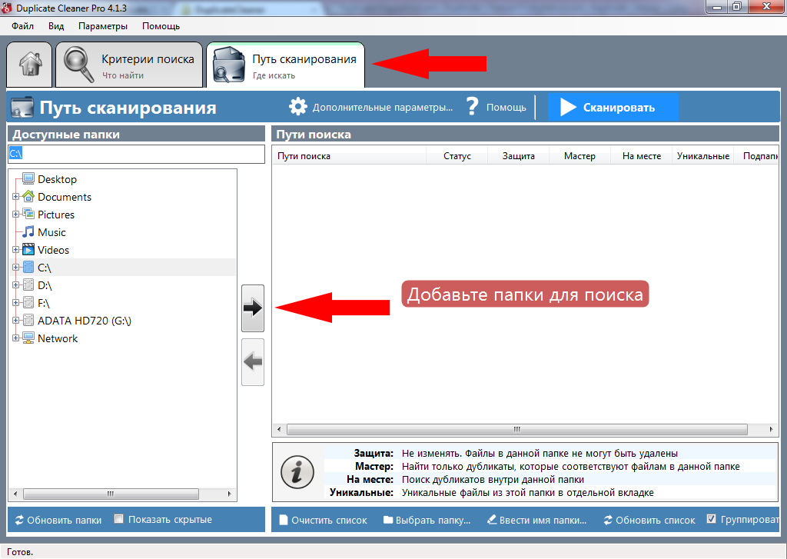Open the Параметры menu

102,25
